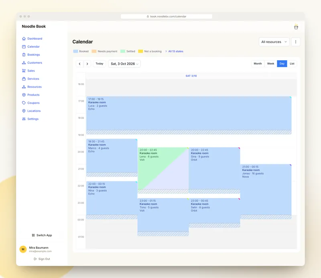Open Marco's 19:30 - 21:45 booking
This screenshot has width=321, height=278.
pos(112,157)
